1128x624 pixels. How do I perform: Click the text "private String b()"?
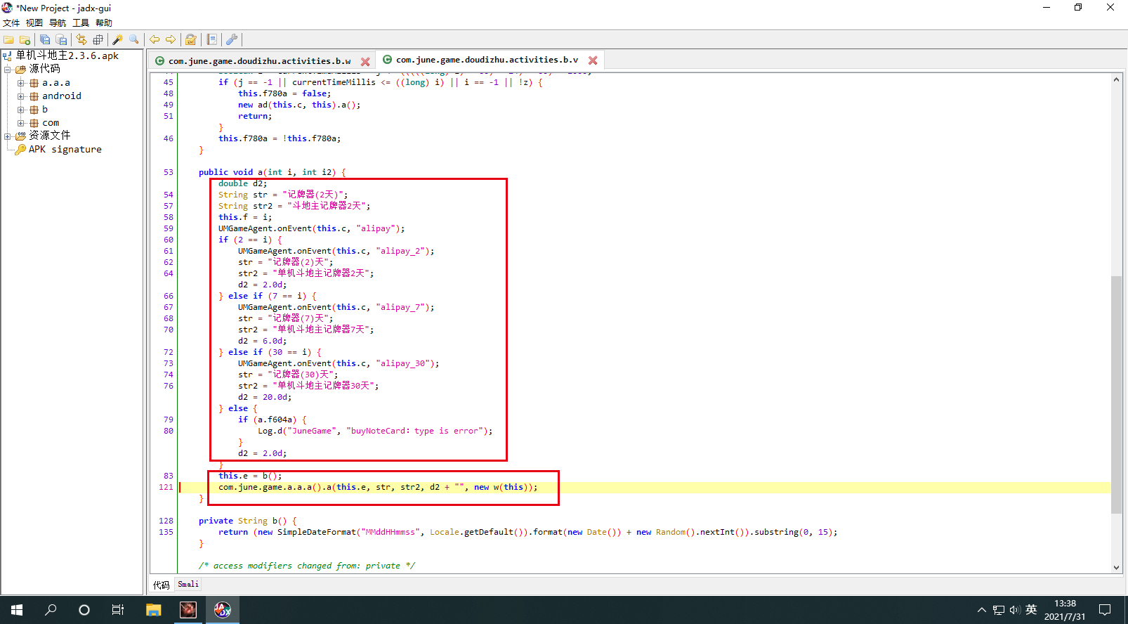pyautogui.click(x=243, y=521)
